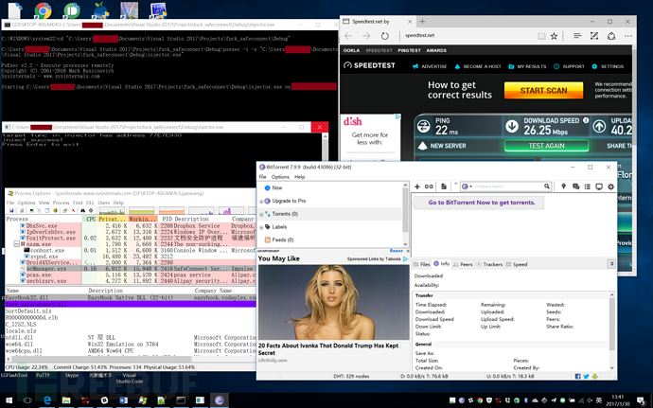Click Twitter icon in BitTorrent status bar
The width and height of the screenshot is (653, 408).
(586, 376)
